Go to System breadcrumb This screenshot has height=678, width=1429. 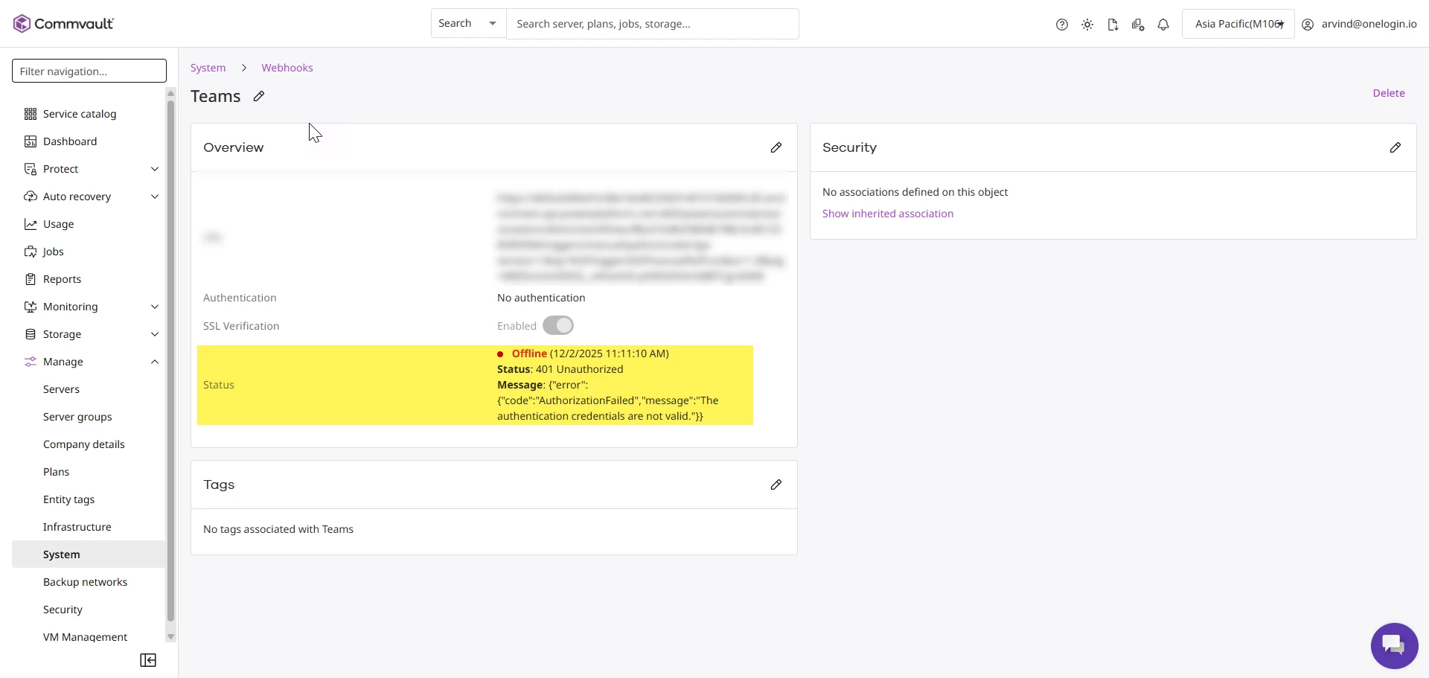(x=208, y=68)
